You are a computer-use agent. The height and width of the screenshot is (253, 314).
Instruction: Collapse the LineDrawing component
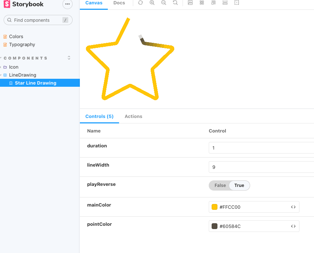[23, 75]
